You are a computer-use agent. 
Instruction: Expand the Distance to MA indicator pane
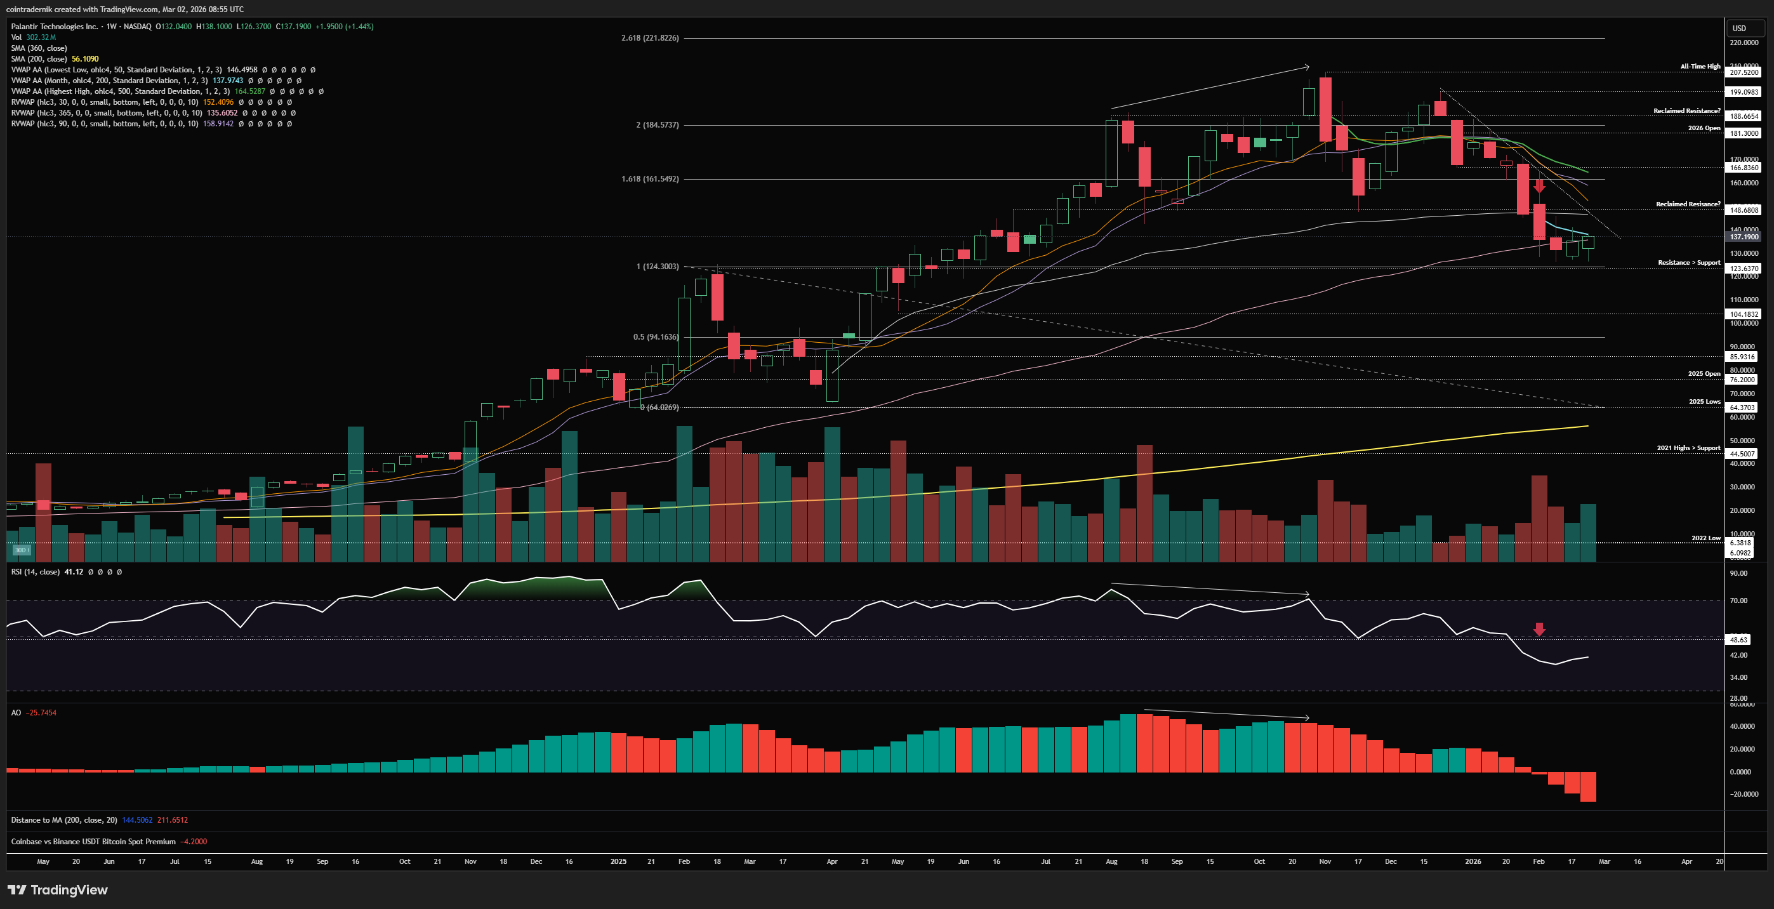pos(63,819)
